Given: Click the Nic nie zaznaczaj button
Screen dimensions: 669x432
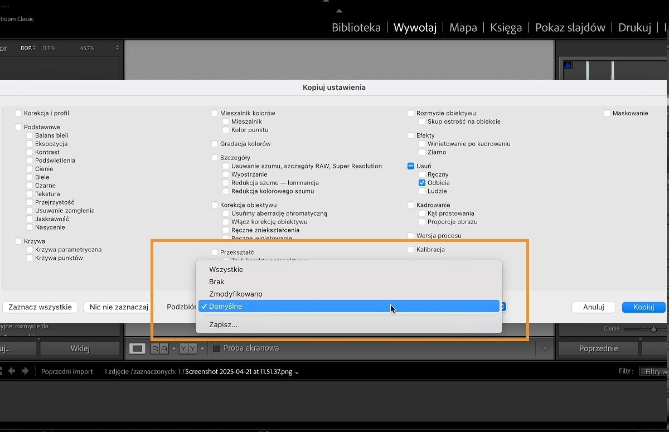Looking at the screenshot, I should (118, 307).
